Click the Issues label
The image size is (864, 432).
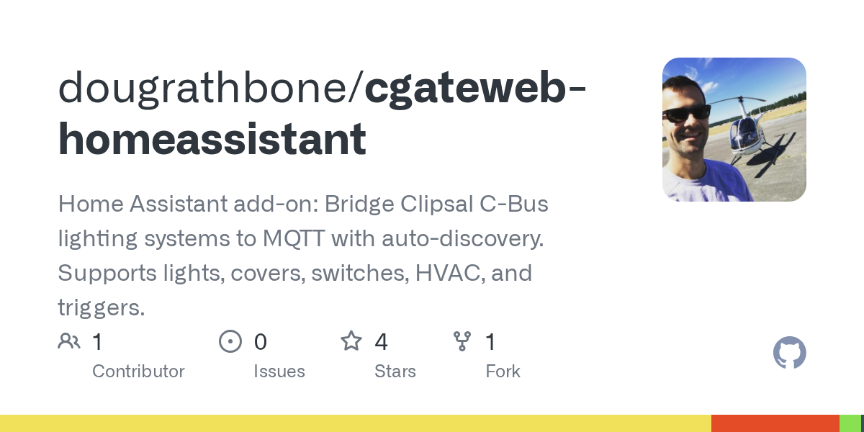pyautogui.click(x=279, y=372)
